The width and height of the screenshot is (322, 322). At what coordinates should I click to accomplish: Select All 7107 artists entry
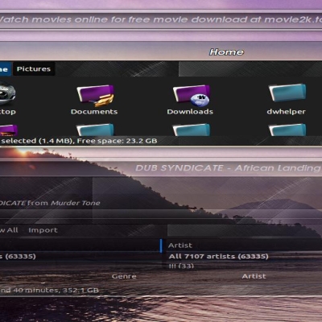coord(218,256)
